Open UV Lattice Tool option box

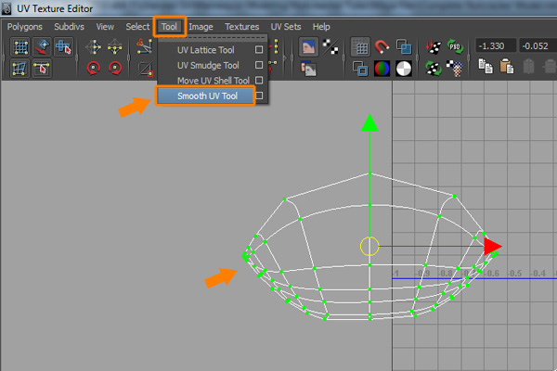coord(259,50)
